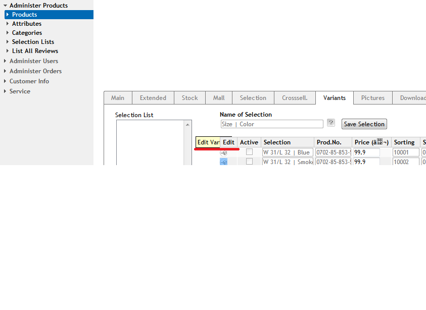426x310 pixels.
Task: Click the Price field of the Blue variant
Action: coord(366,152)
